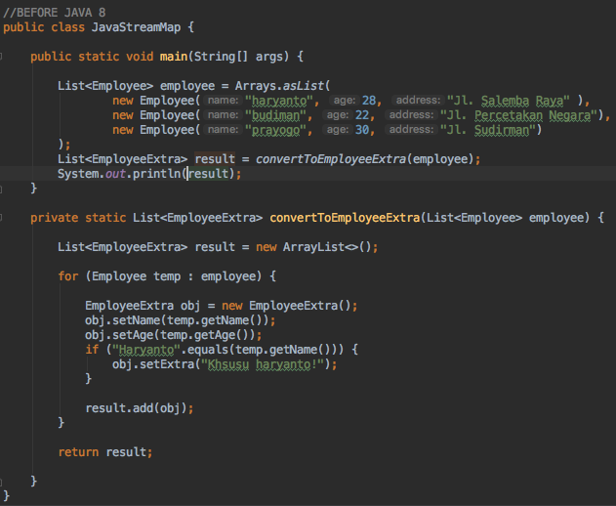This screenshot has width=616, height=506.
Task: Click the main method name
Action: click(174, 57)
